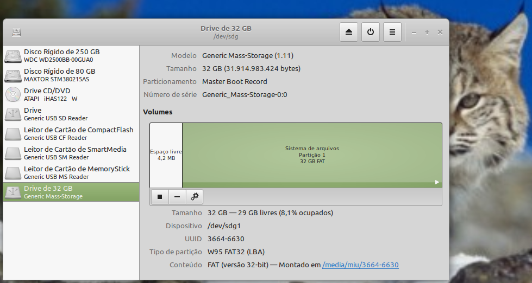532x283 pixels.
Task: Minimize the Disks window
Action: tap(414, 33)
